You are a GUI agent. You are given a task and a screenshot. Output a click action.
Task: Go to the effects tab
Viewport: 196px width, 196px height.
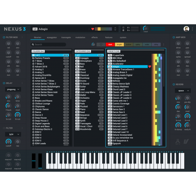point(94,38)
